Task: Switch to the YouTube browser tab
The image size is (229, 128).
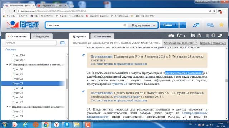Action: pos(51,6)
